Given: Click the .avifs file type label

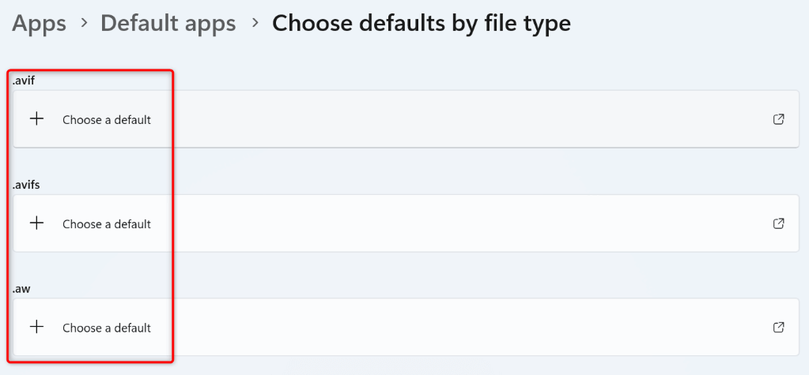Looking at the screenshot, I should 27,184.
